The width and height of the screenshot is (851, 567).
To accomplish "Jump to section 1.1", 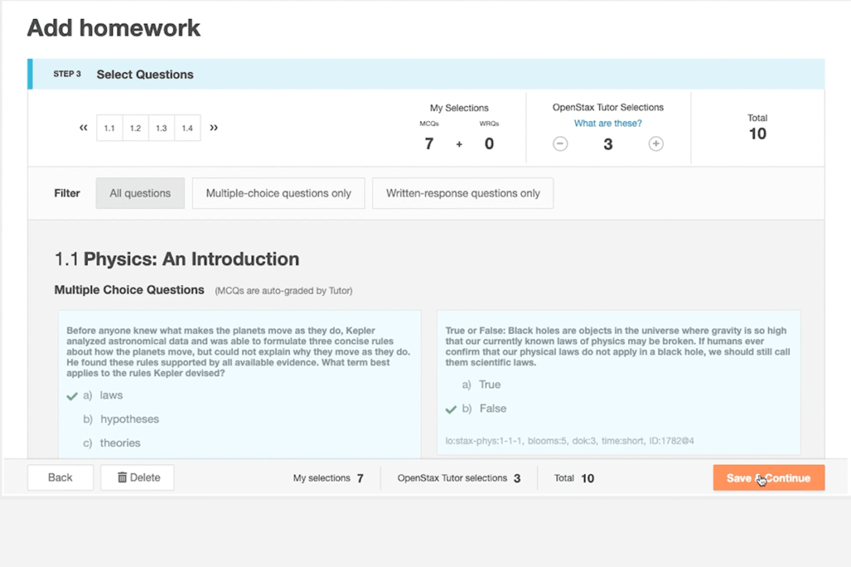I will click(110, 129).
